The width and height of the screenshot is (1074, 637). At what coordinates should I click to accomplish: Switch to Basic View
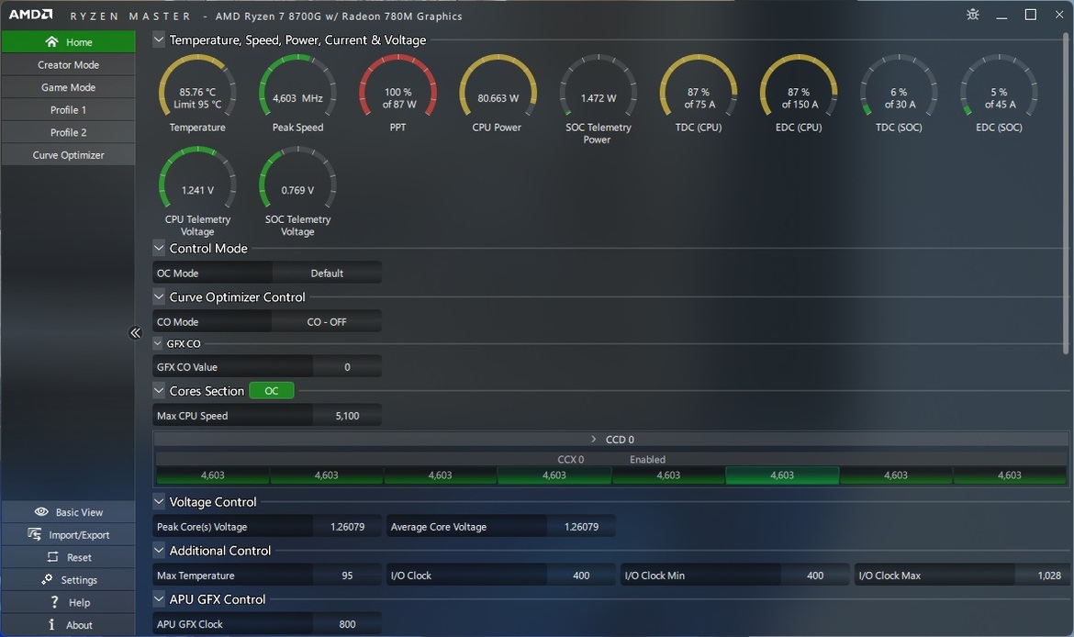(69, 511)
